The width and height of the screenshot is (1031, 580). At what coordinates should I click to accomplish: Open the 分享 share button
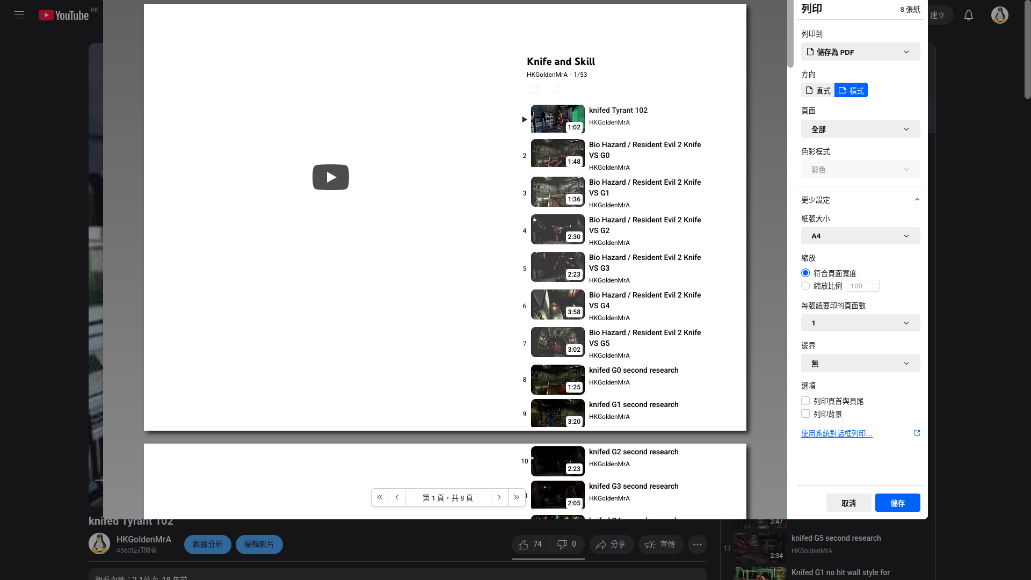point(611,545)
